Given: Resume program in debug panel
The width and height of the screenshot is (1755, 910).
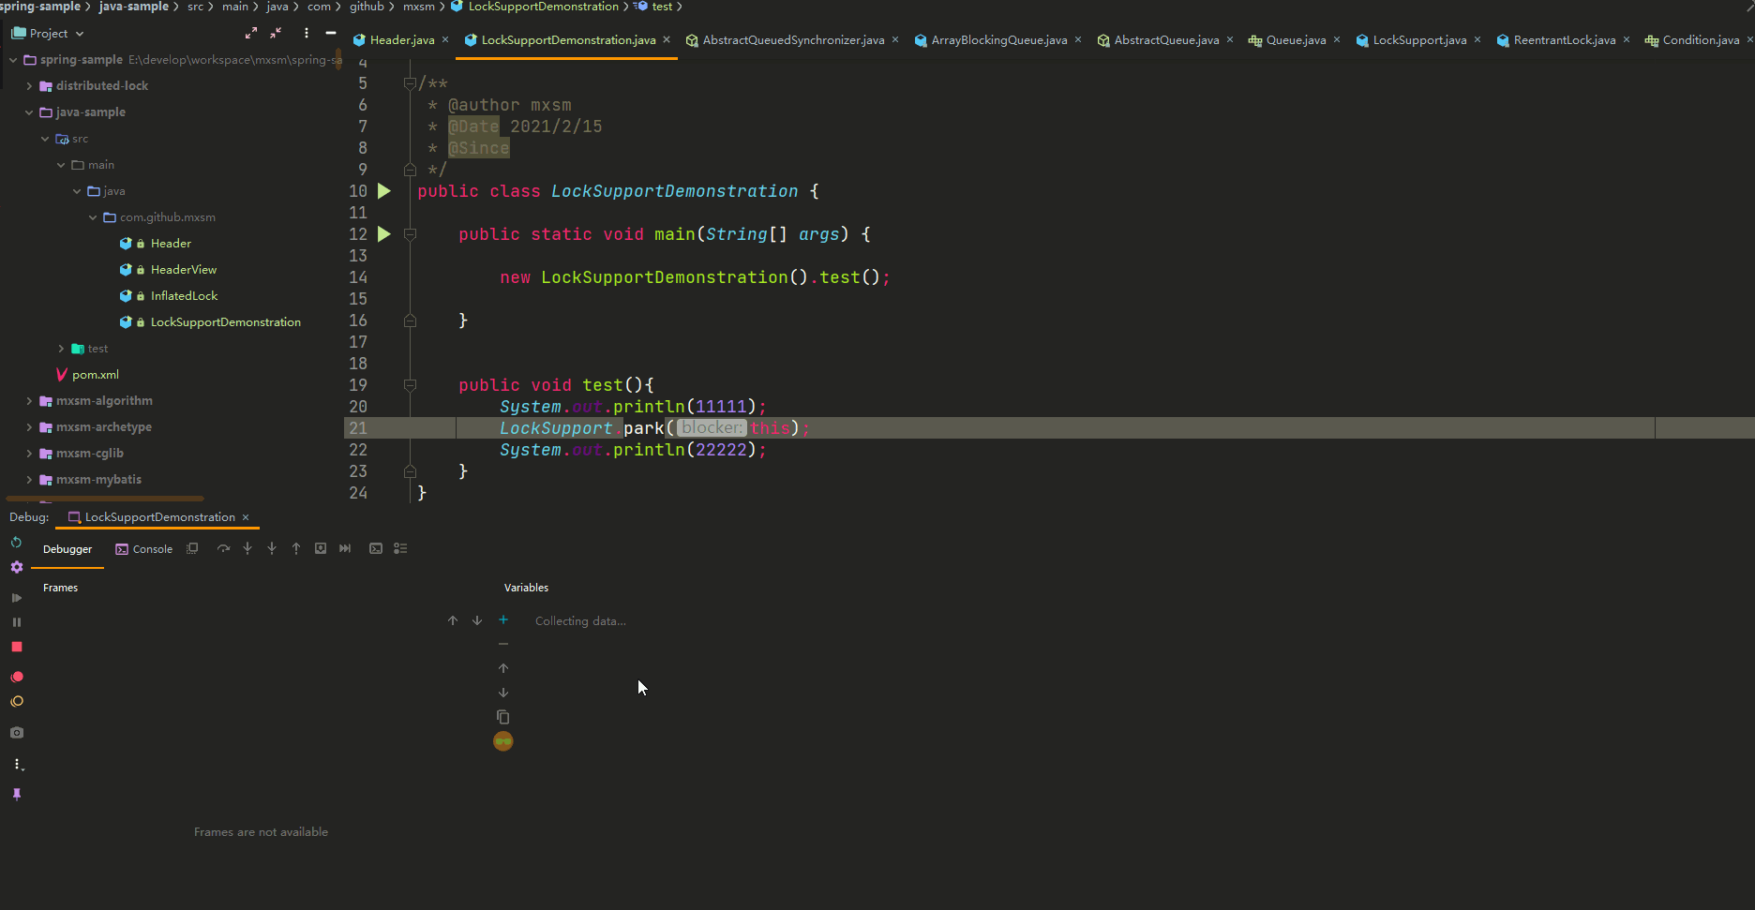Looking at the screenshot, I should tap(17, 598).
